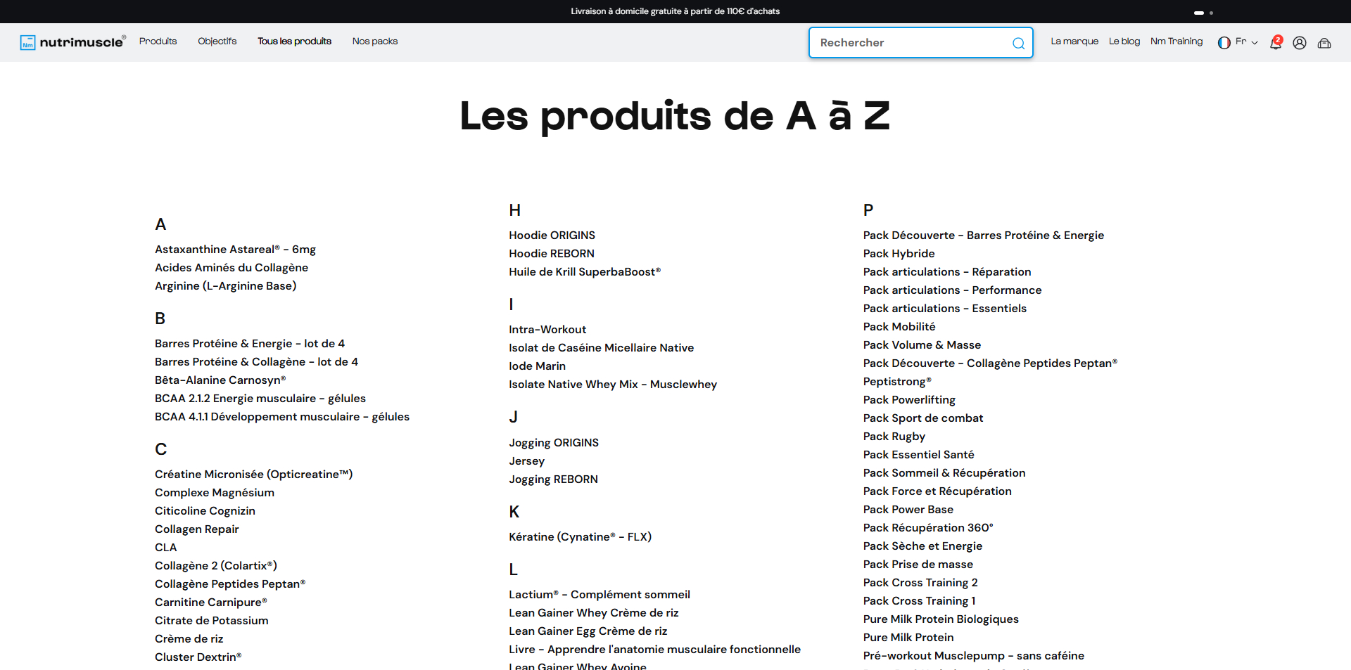
Task: Go to Tous les produits
Action: point(294,41)
